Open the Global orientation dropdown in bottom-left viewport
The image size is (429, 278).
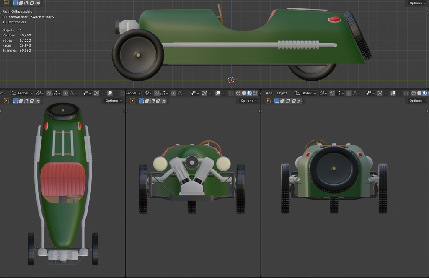pos(22,93)
